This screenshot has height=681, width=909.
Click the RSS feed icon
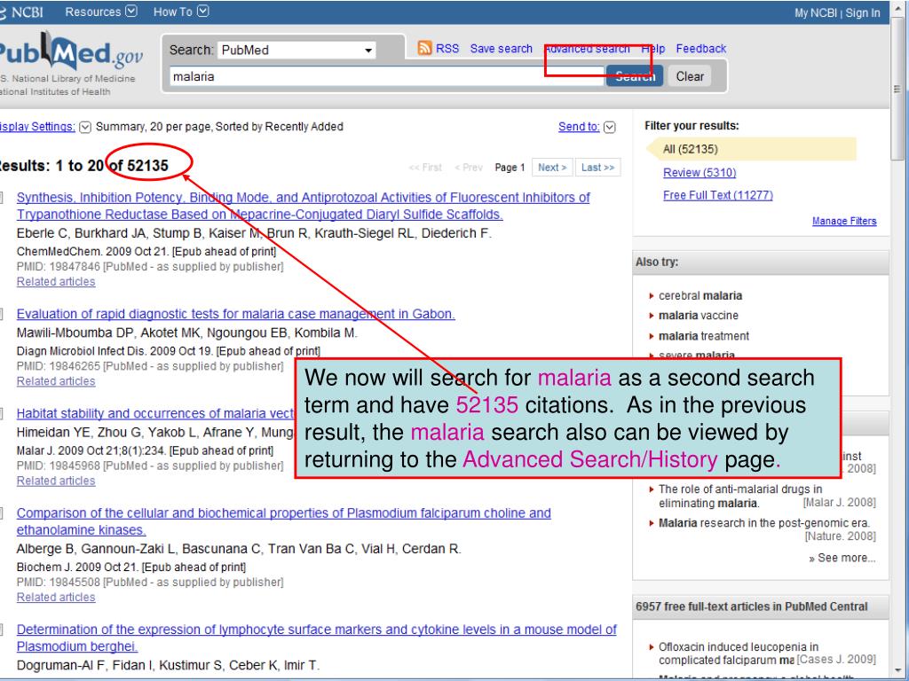424,48
